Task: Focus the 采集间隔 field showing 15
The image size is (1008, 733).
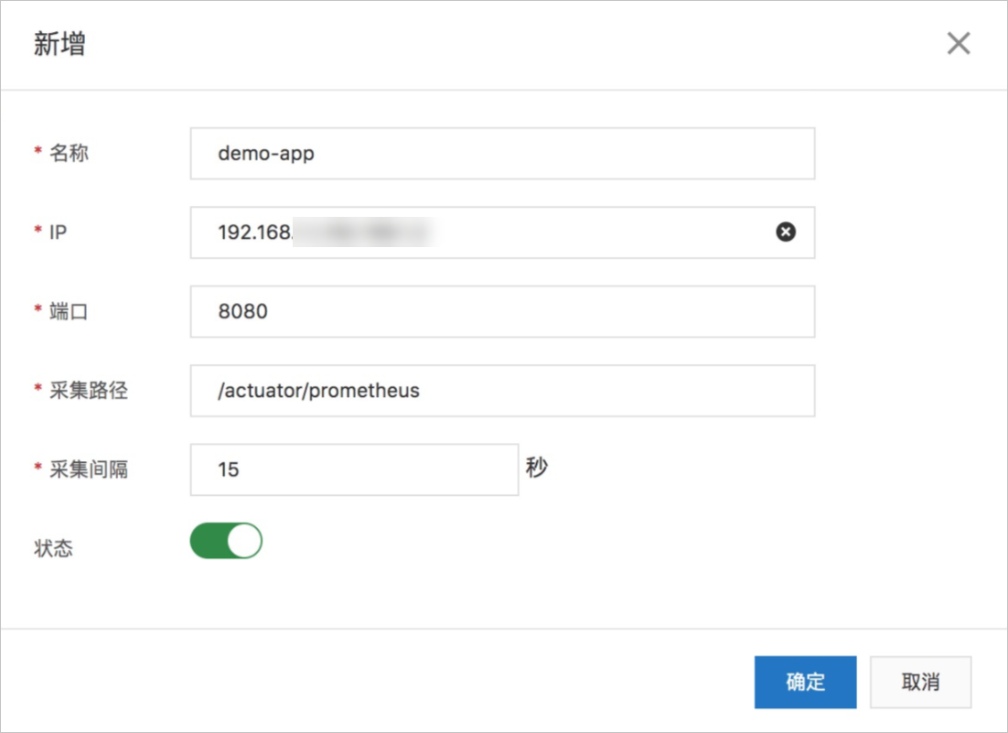Action: pyautogui.click(x=354, y=470)
